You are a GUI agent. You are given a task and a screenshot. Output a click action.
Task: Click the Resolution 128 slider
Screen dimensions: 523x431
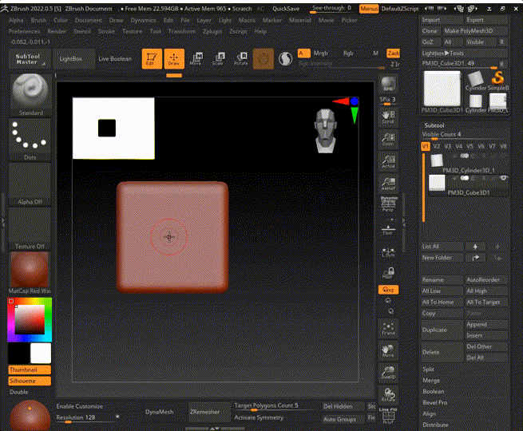coord(86,417)
